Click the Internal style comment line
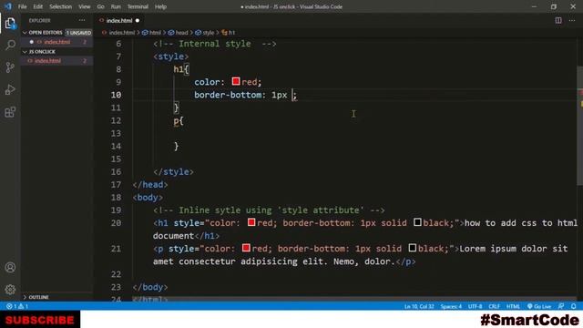The image size is (583, 328). pos(215,44)
